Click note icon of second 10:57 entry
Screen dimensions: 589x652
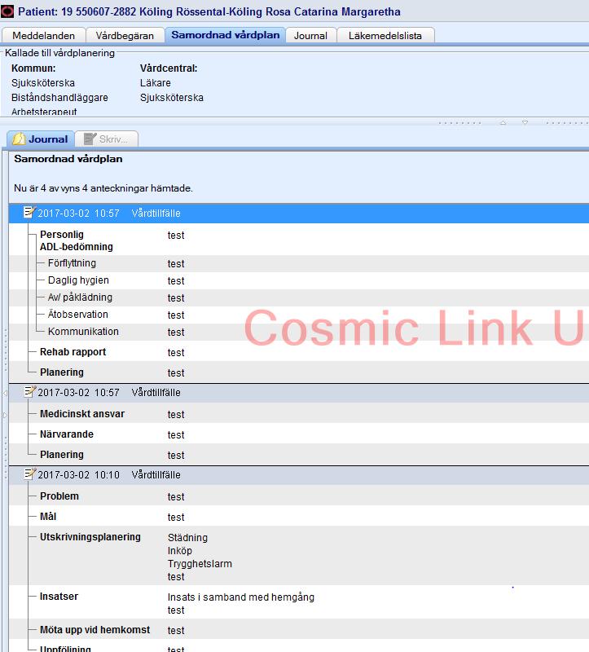(29, 392)
